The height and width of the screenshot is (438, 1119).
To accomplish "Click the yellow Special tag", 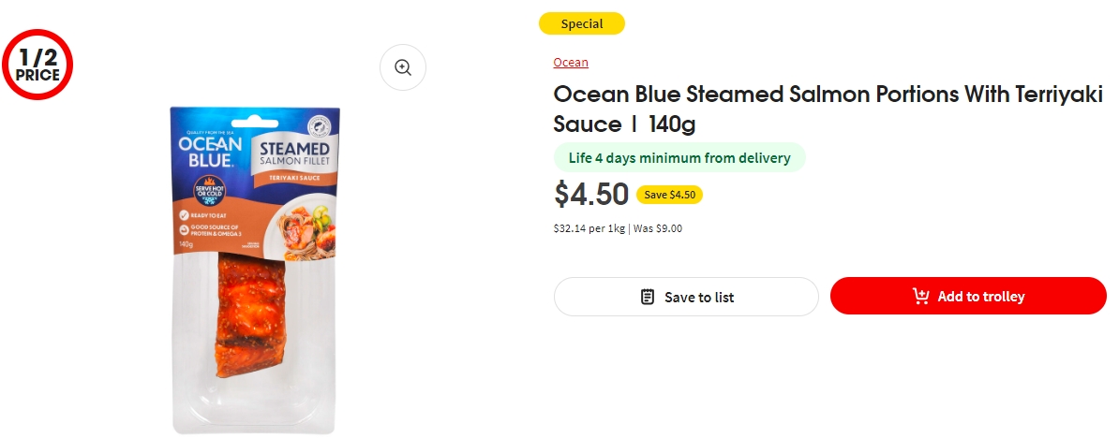I will point(582,23).
